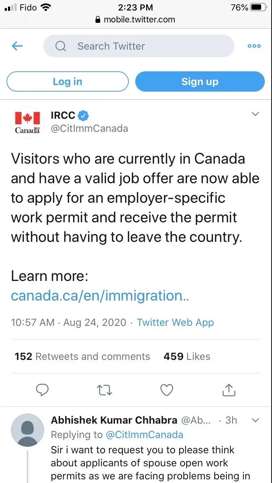272x483 pixels.
Task: Focus the Search Twitter field
Action: [x=139, y=46]
